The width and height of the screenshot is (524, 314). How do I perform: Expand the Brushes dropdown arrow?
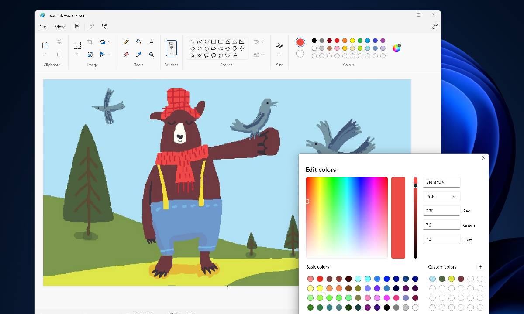tap(171, 54)
